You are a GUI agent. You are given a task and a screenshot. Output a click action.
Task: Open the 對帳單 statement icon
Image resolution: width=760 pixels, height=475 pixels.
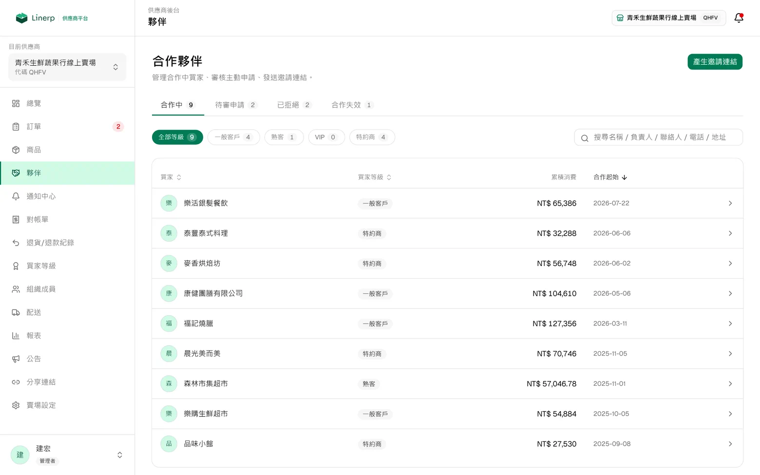[x=16, y=220]
